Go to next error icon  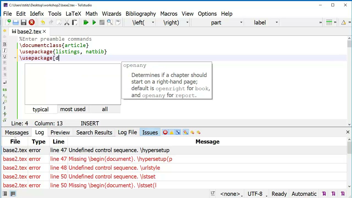point(199,132)
